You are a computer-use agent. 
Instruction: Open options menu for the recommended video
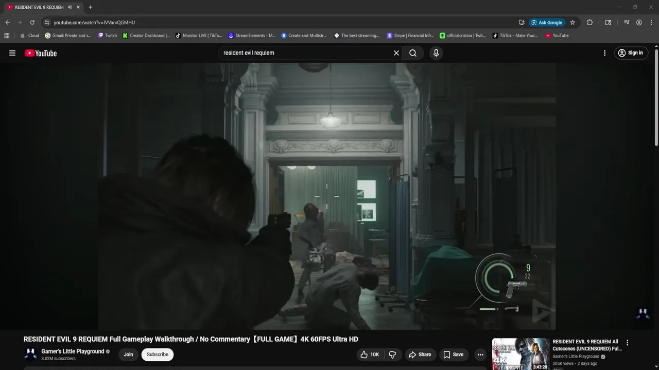pos(627,343)
